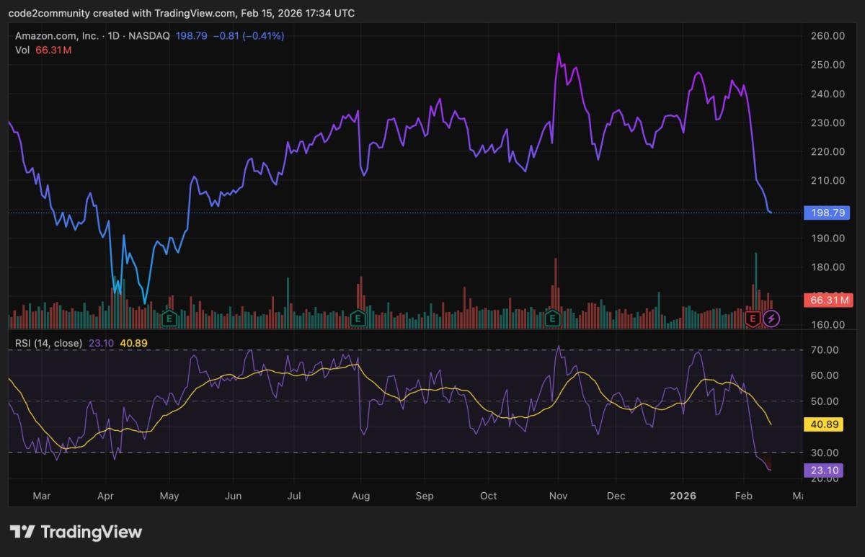The height and width of the screenshot is (557, 865).
Task: Click the red 66.31 M volume axis label
Action: click(x=827, y=300)
